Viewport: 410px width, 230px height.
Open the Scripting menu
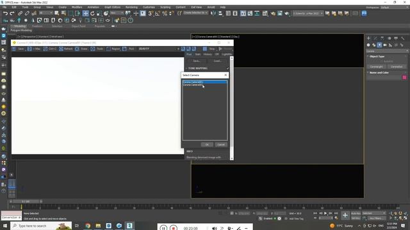click(x=165, y=7)
